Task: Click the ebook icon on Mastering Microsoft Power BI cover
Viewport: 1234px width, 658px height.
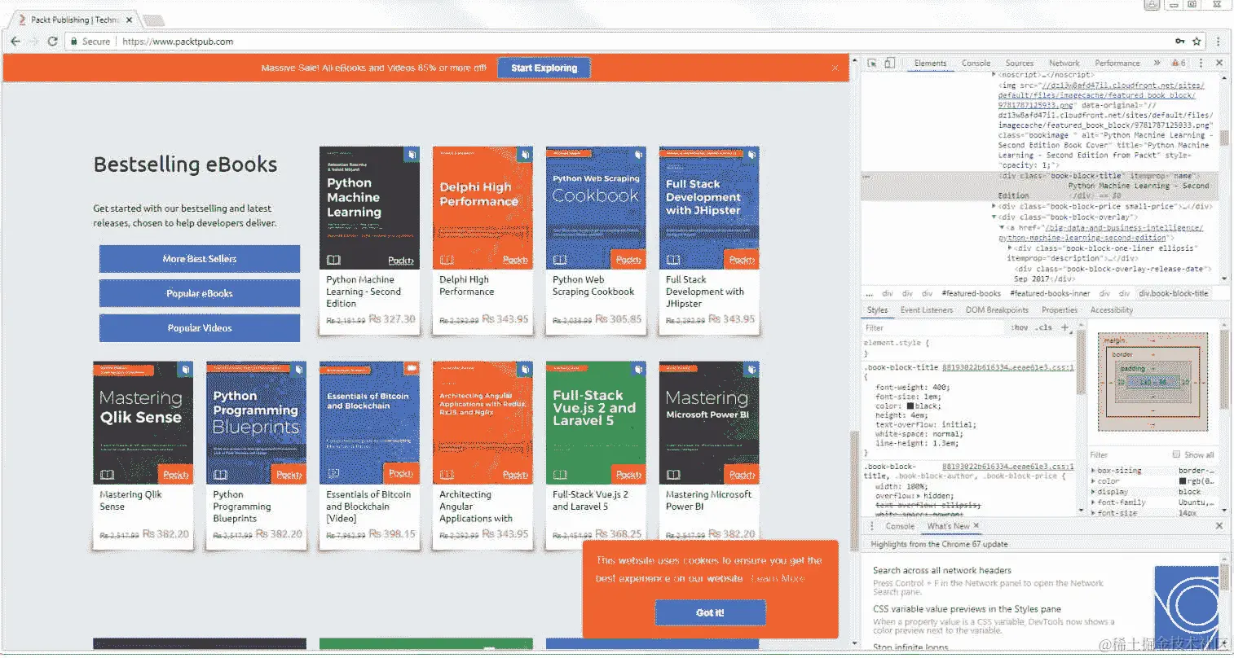Action: click(x=752, y=369)
